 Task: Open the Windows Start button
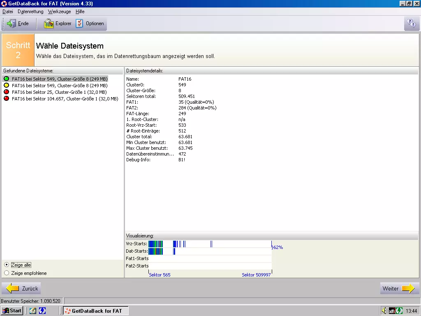[12, 311]
